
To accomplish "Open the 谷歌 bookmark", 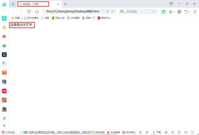I will (x=45, y=18).
